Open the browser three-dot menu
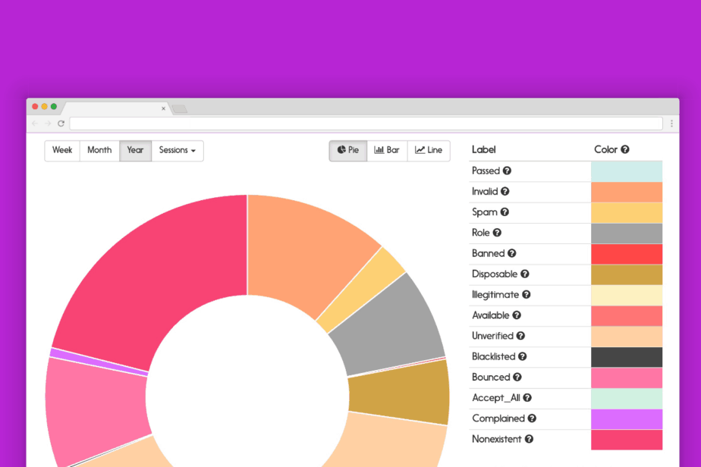The height and width of the screenshot is (467, 701). click(x=671, y=124)
